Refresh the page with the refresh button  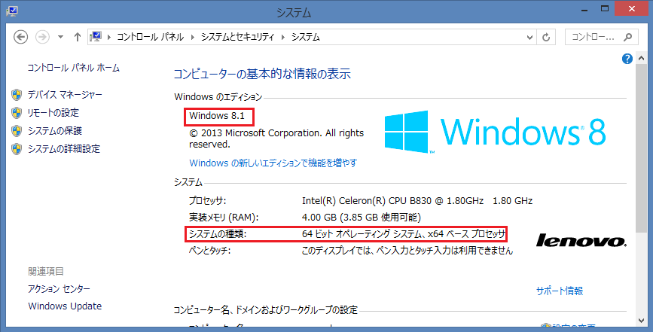tap(546, 37)
